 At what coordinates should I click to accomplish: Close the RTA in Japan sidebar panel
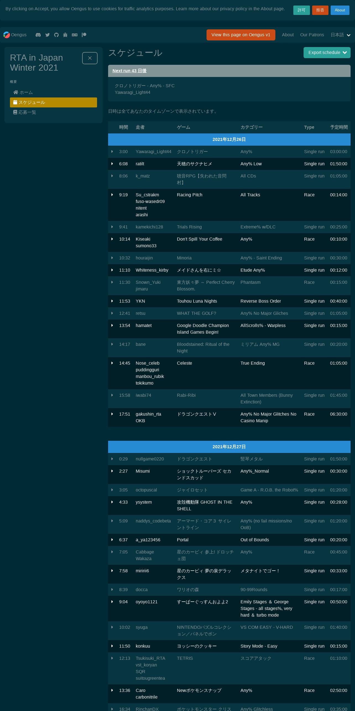pos(90,58)
